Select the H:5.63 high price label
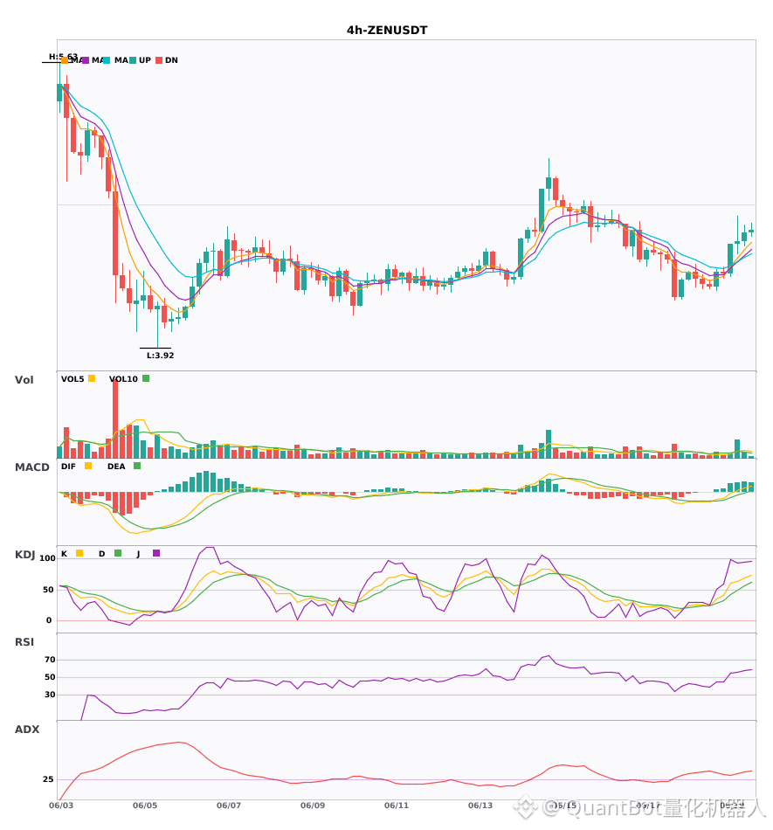This screenshot has width=773, height=830. [63, 56]
